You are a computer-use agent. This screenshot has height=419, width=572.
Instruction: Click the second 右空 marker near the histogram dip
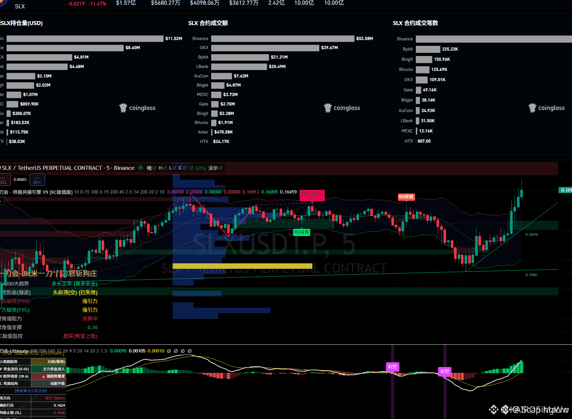445,371
